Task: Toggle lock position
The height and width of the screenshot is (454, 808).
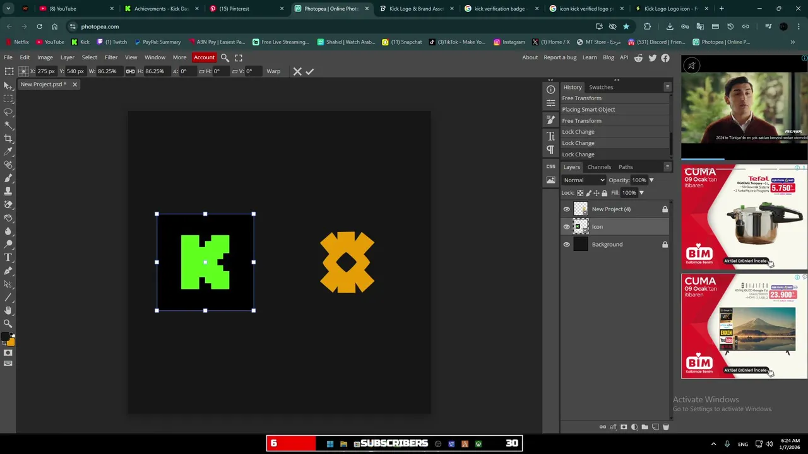Action: click(597, 193)
